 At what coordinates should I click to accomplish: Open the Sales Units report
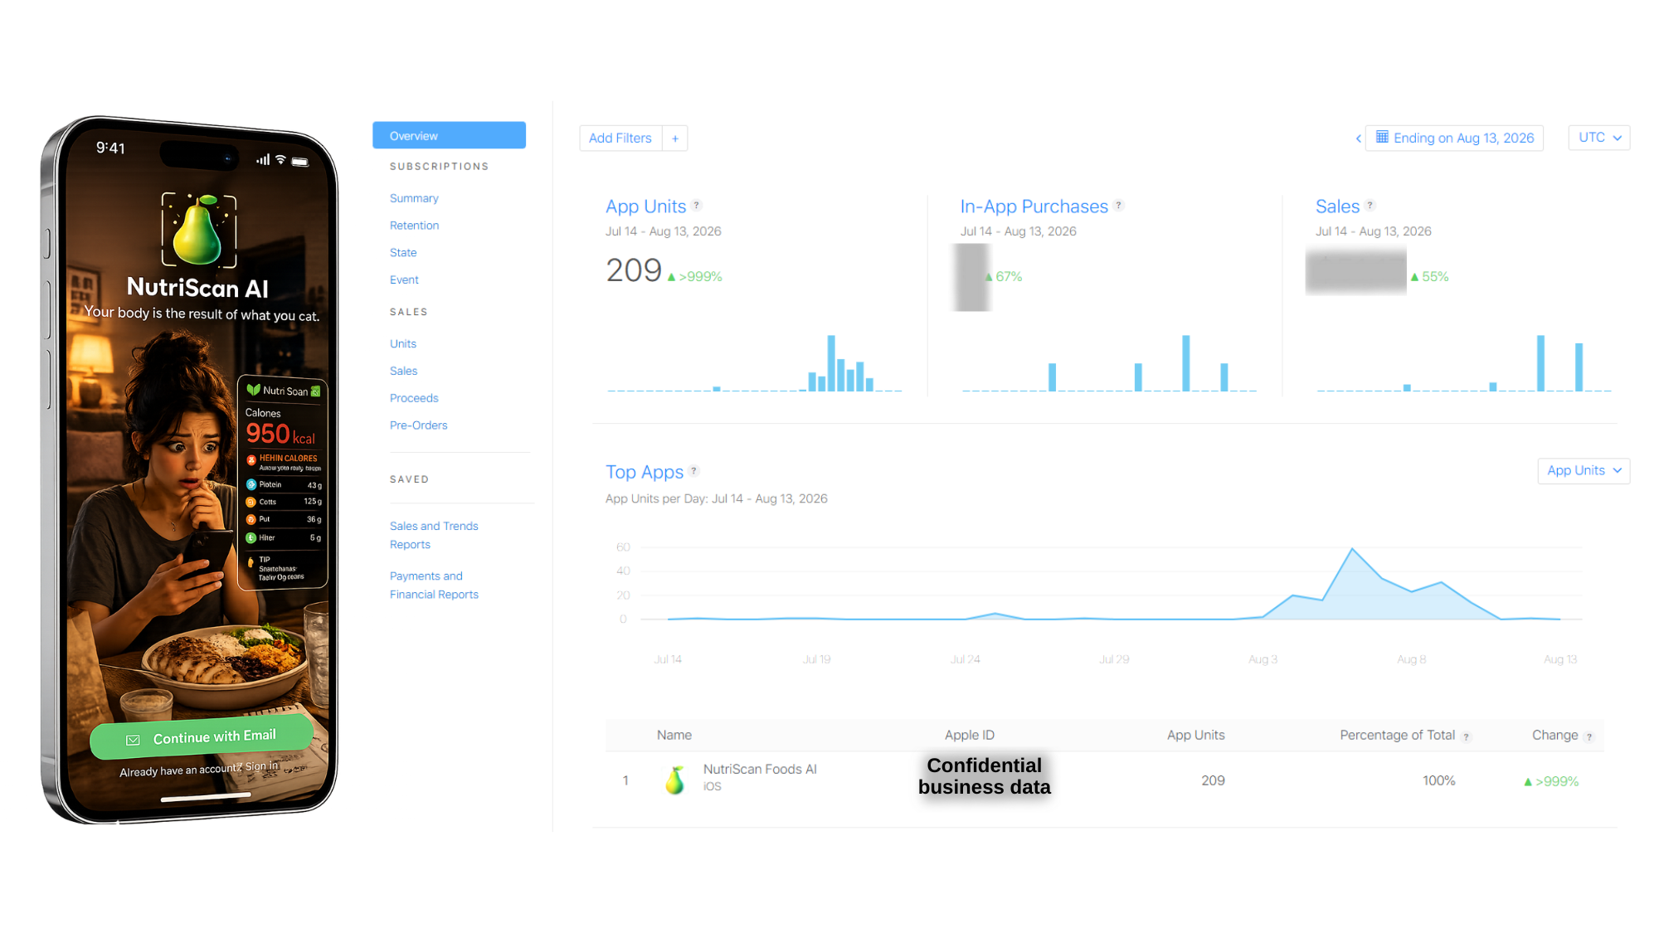[x=403, y=344]
